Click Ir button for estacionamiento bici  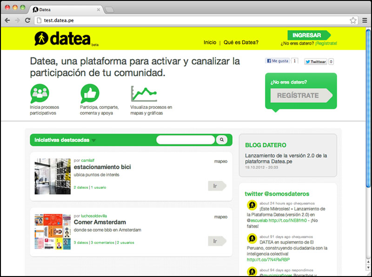click(217, 186)
